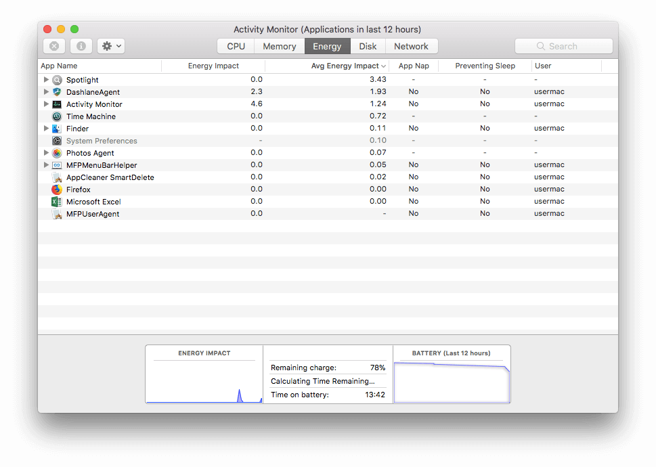Click in the Search field
656x467 pixels.
tap(563, 46)
